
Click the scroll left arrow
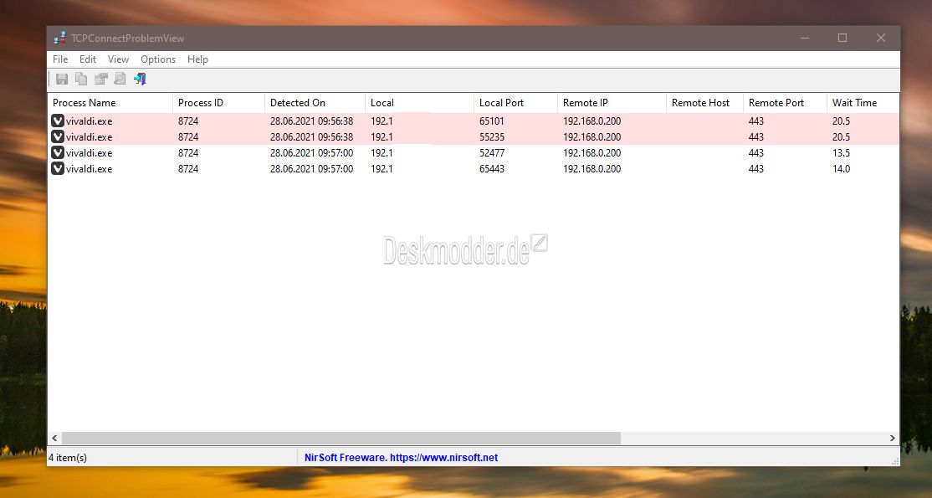54,438
